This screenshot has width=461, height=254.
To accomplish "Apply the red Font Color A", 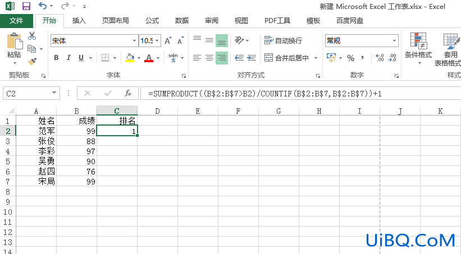I will pos(149,58).
